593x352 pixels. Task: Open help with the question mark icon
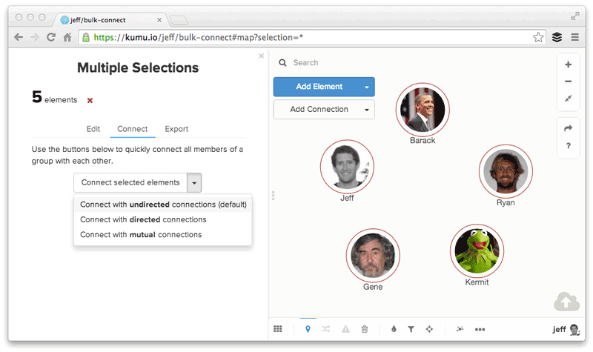(568, 145)
